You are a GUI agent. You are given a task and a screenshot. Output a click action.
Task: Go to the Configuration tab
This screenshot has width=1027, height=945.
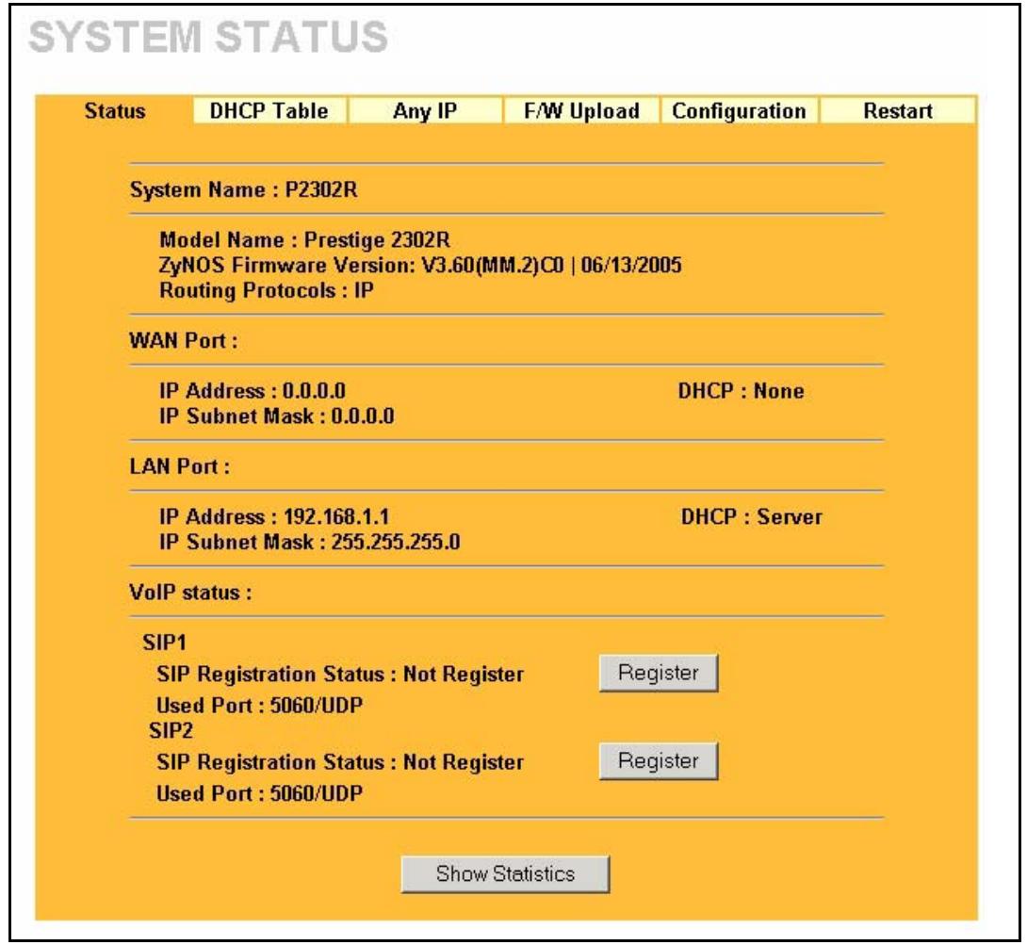tap(739, 110)
